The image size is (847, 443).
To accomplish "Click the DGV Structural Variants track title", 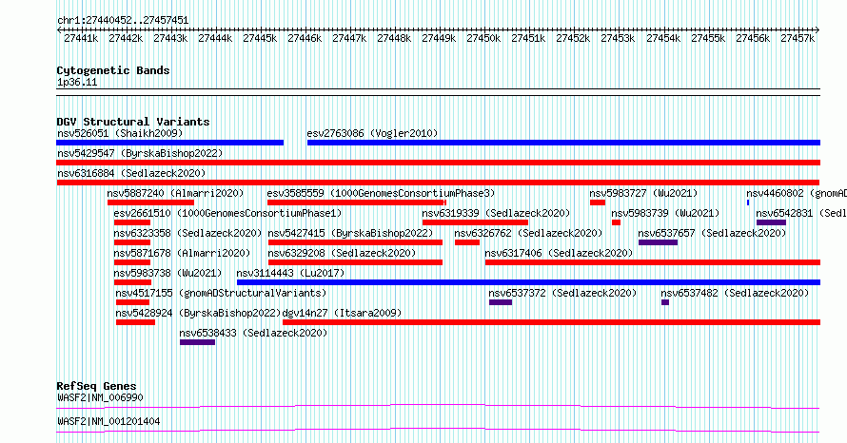I will 133,122.
